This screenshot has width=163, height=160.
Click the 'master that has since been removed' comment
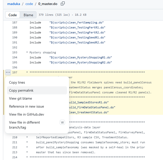[x=66, y=152]
